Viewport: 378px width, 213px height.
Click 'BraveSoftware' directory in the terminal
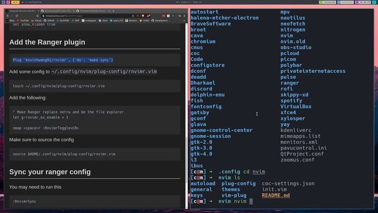(x=210, y=24)
